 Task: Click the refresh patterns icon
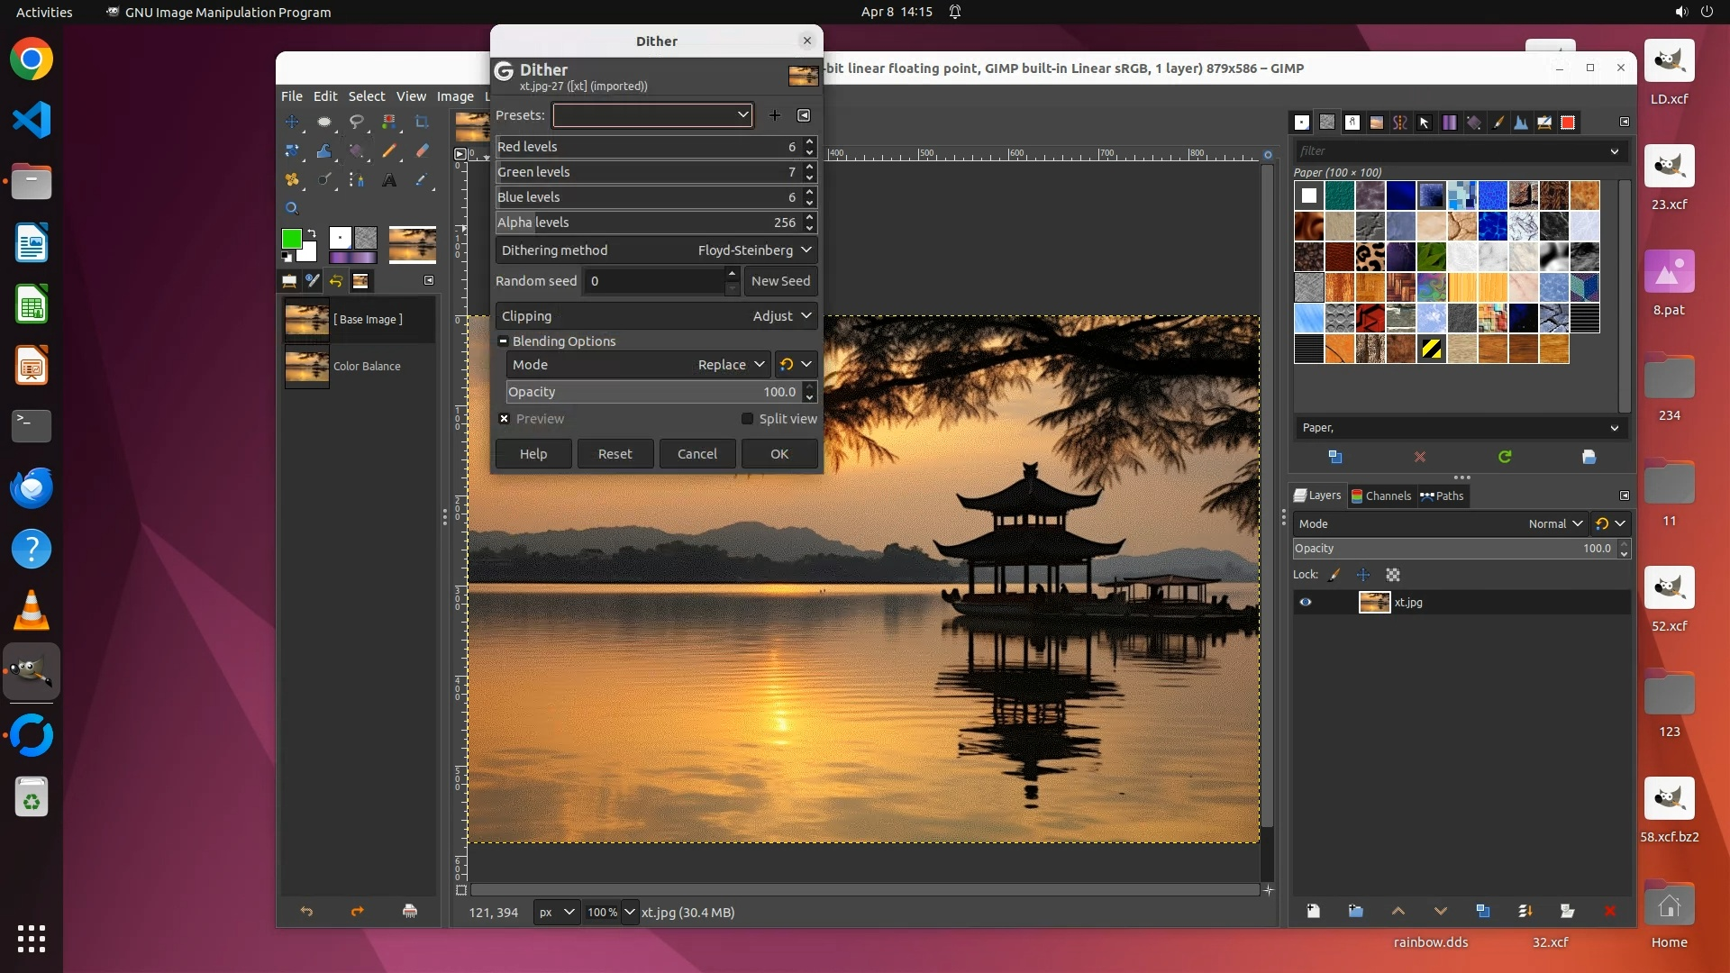[x=1505, y=457]
